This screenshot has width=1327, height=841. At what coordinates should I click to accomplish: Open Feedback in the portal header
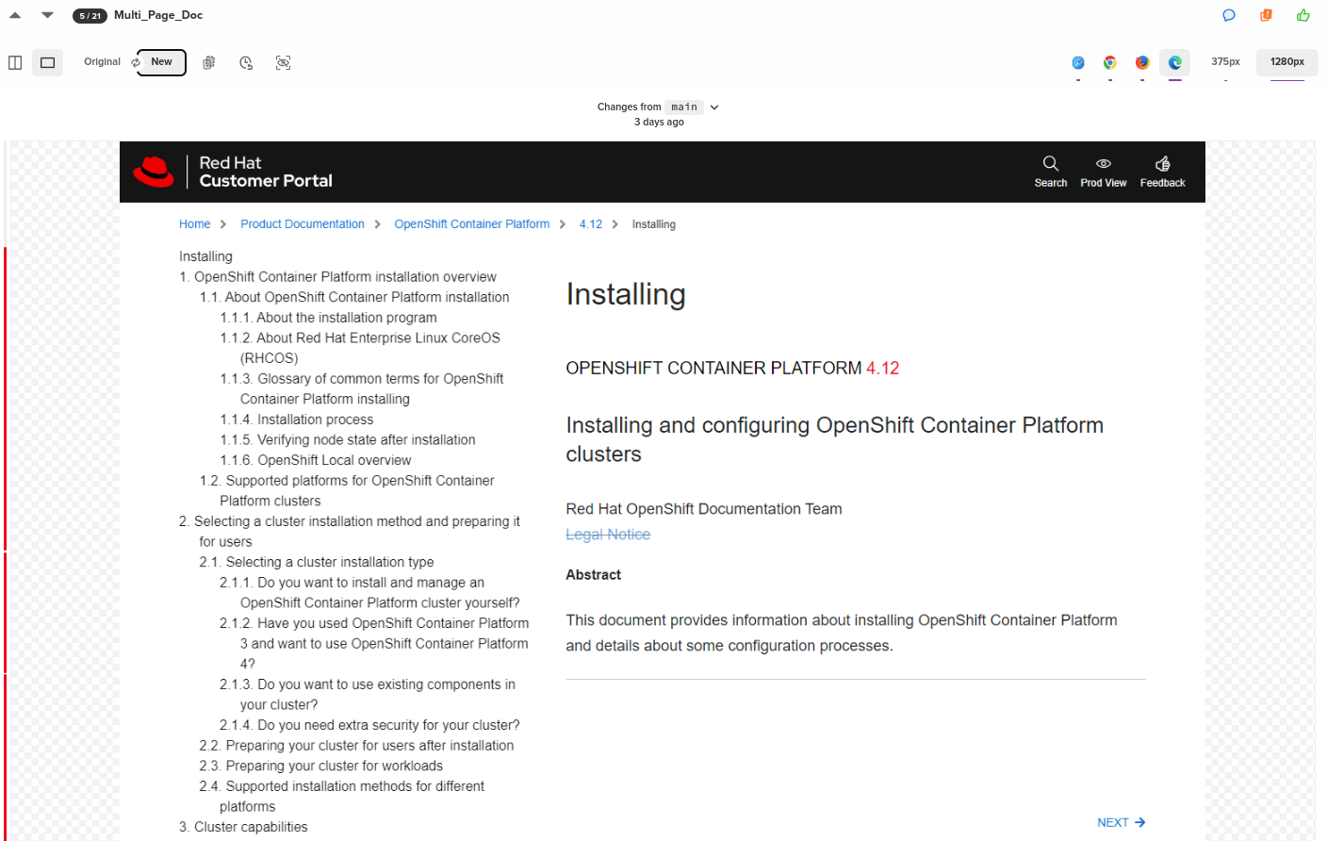1163,172
